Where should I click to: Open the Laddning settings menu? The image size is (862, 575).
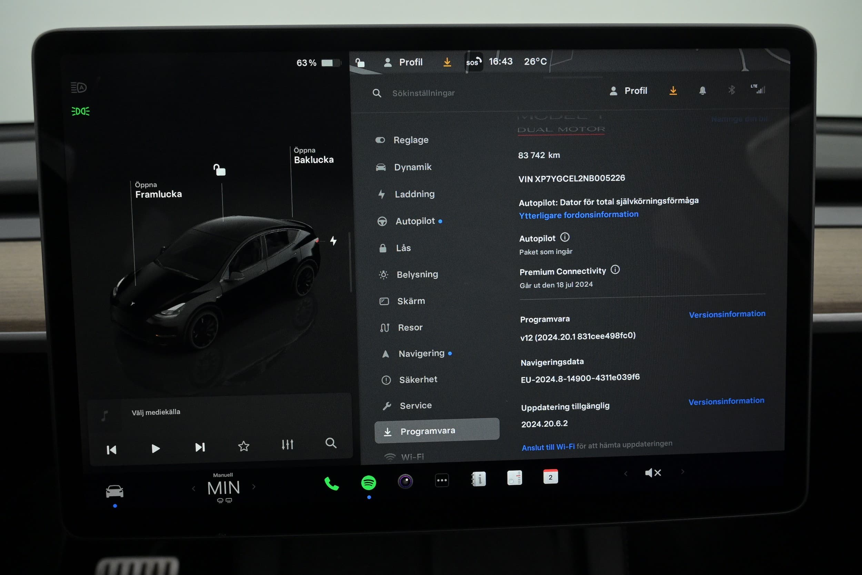pos(406,194)
